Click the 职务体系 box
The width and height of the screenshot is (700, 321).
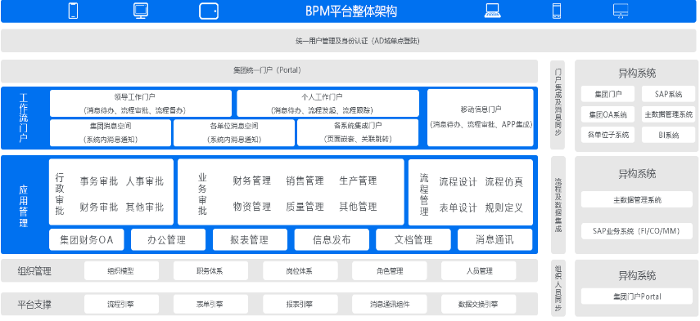point(210,270)
